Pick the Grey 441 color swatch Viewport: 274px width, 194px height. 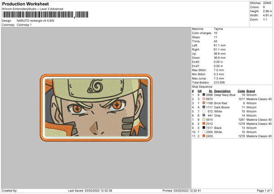[x=204, y=115]
